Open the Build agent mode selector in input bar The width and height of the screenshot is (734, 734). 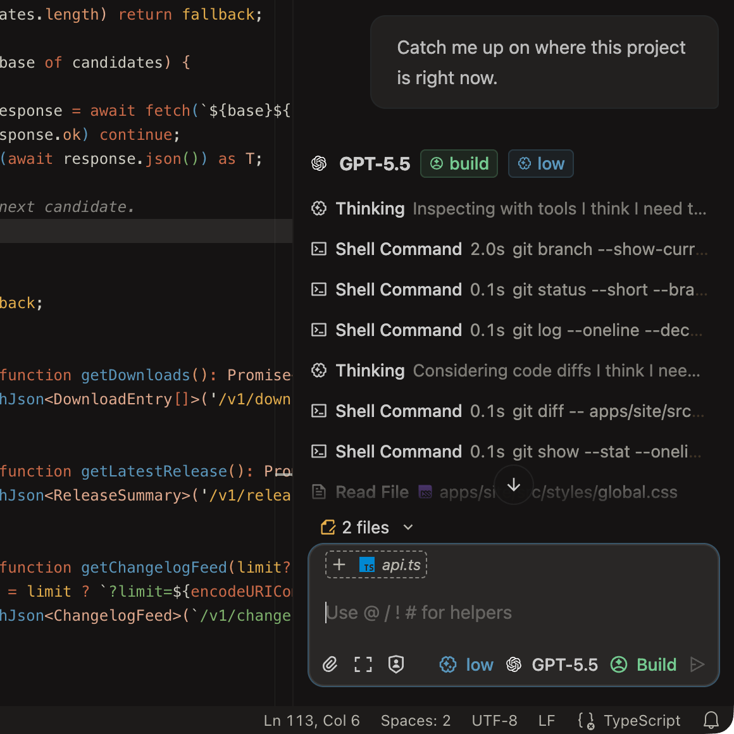point(644,664)
